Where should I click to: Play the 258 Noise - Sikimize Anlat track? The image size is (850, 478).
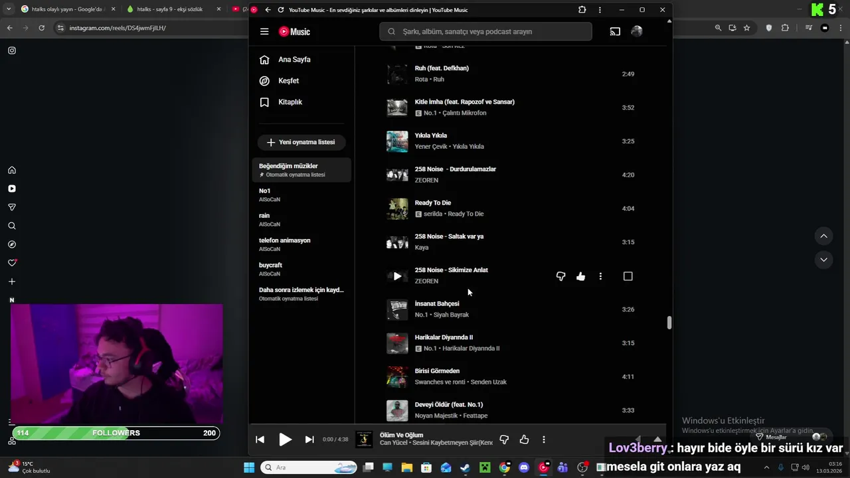[x=397, y=276]
